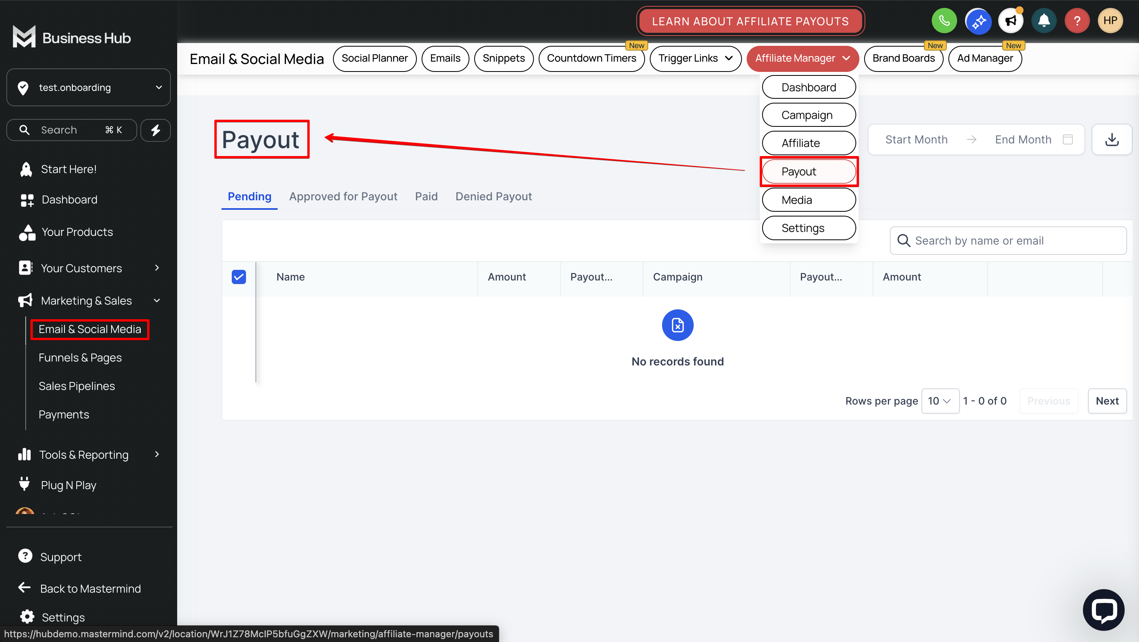
Task: Click the No records found document icon
Action: (677, 325)
